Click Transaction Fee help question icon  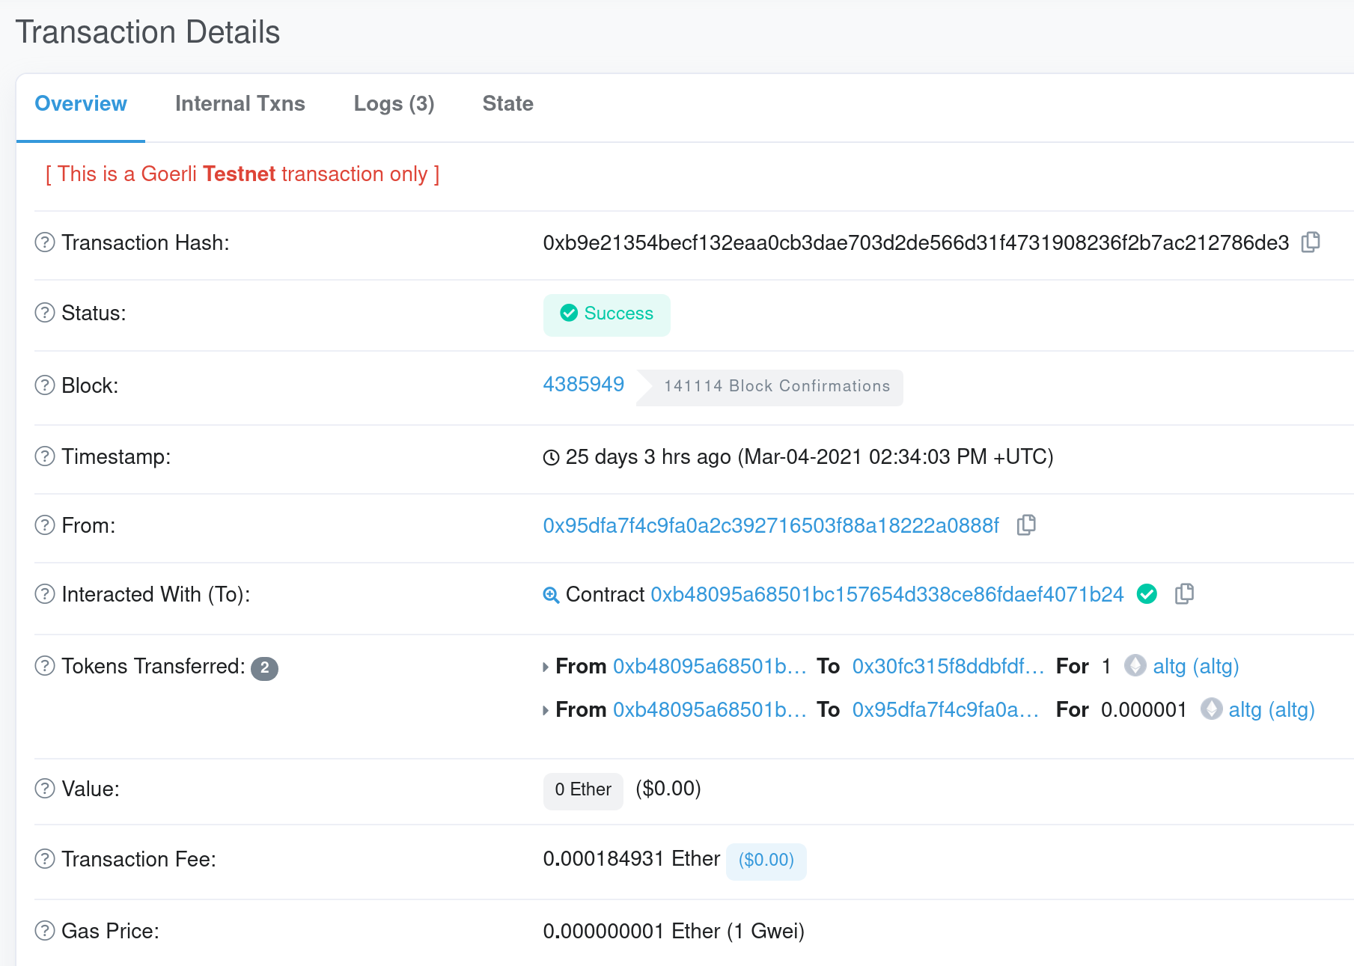[x=45, y=859]
